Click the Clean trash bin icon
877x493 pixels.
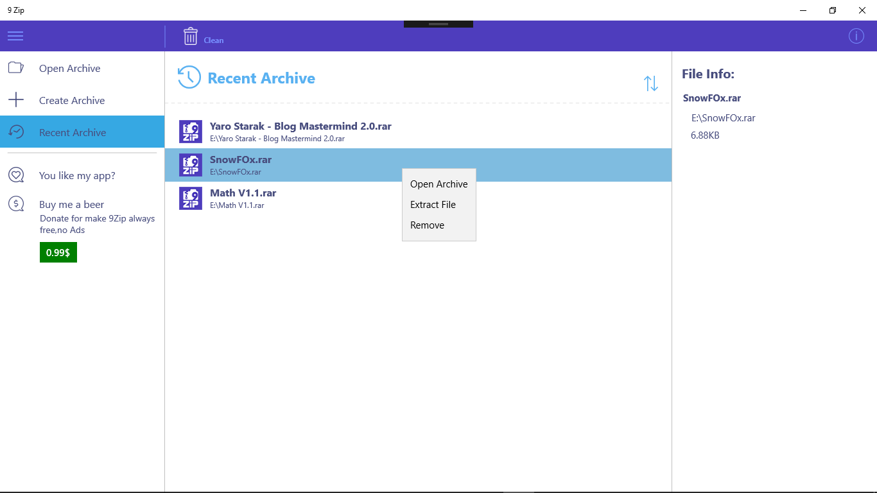click(191, 36)
